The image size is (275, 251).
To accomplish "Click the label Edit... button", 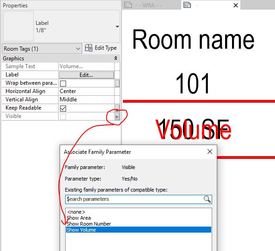I will tap(86, 75).
